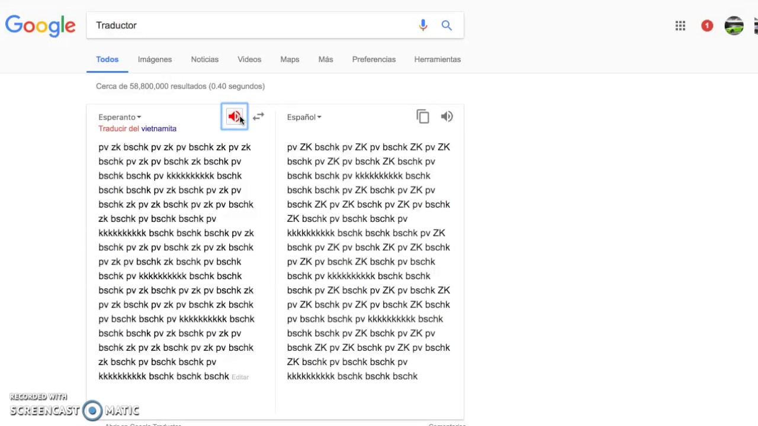
Task: Open Preferencias settings
Action: [x=374, y=59]
